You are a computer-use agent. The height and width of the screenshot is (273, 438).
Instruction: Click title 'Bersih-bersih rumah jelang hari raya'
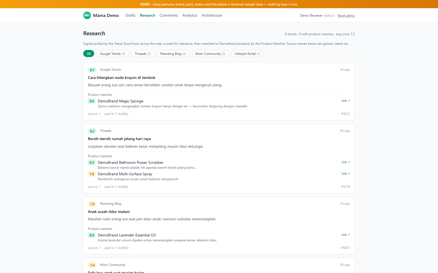click(x=119, y=139)
